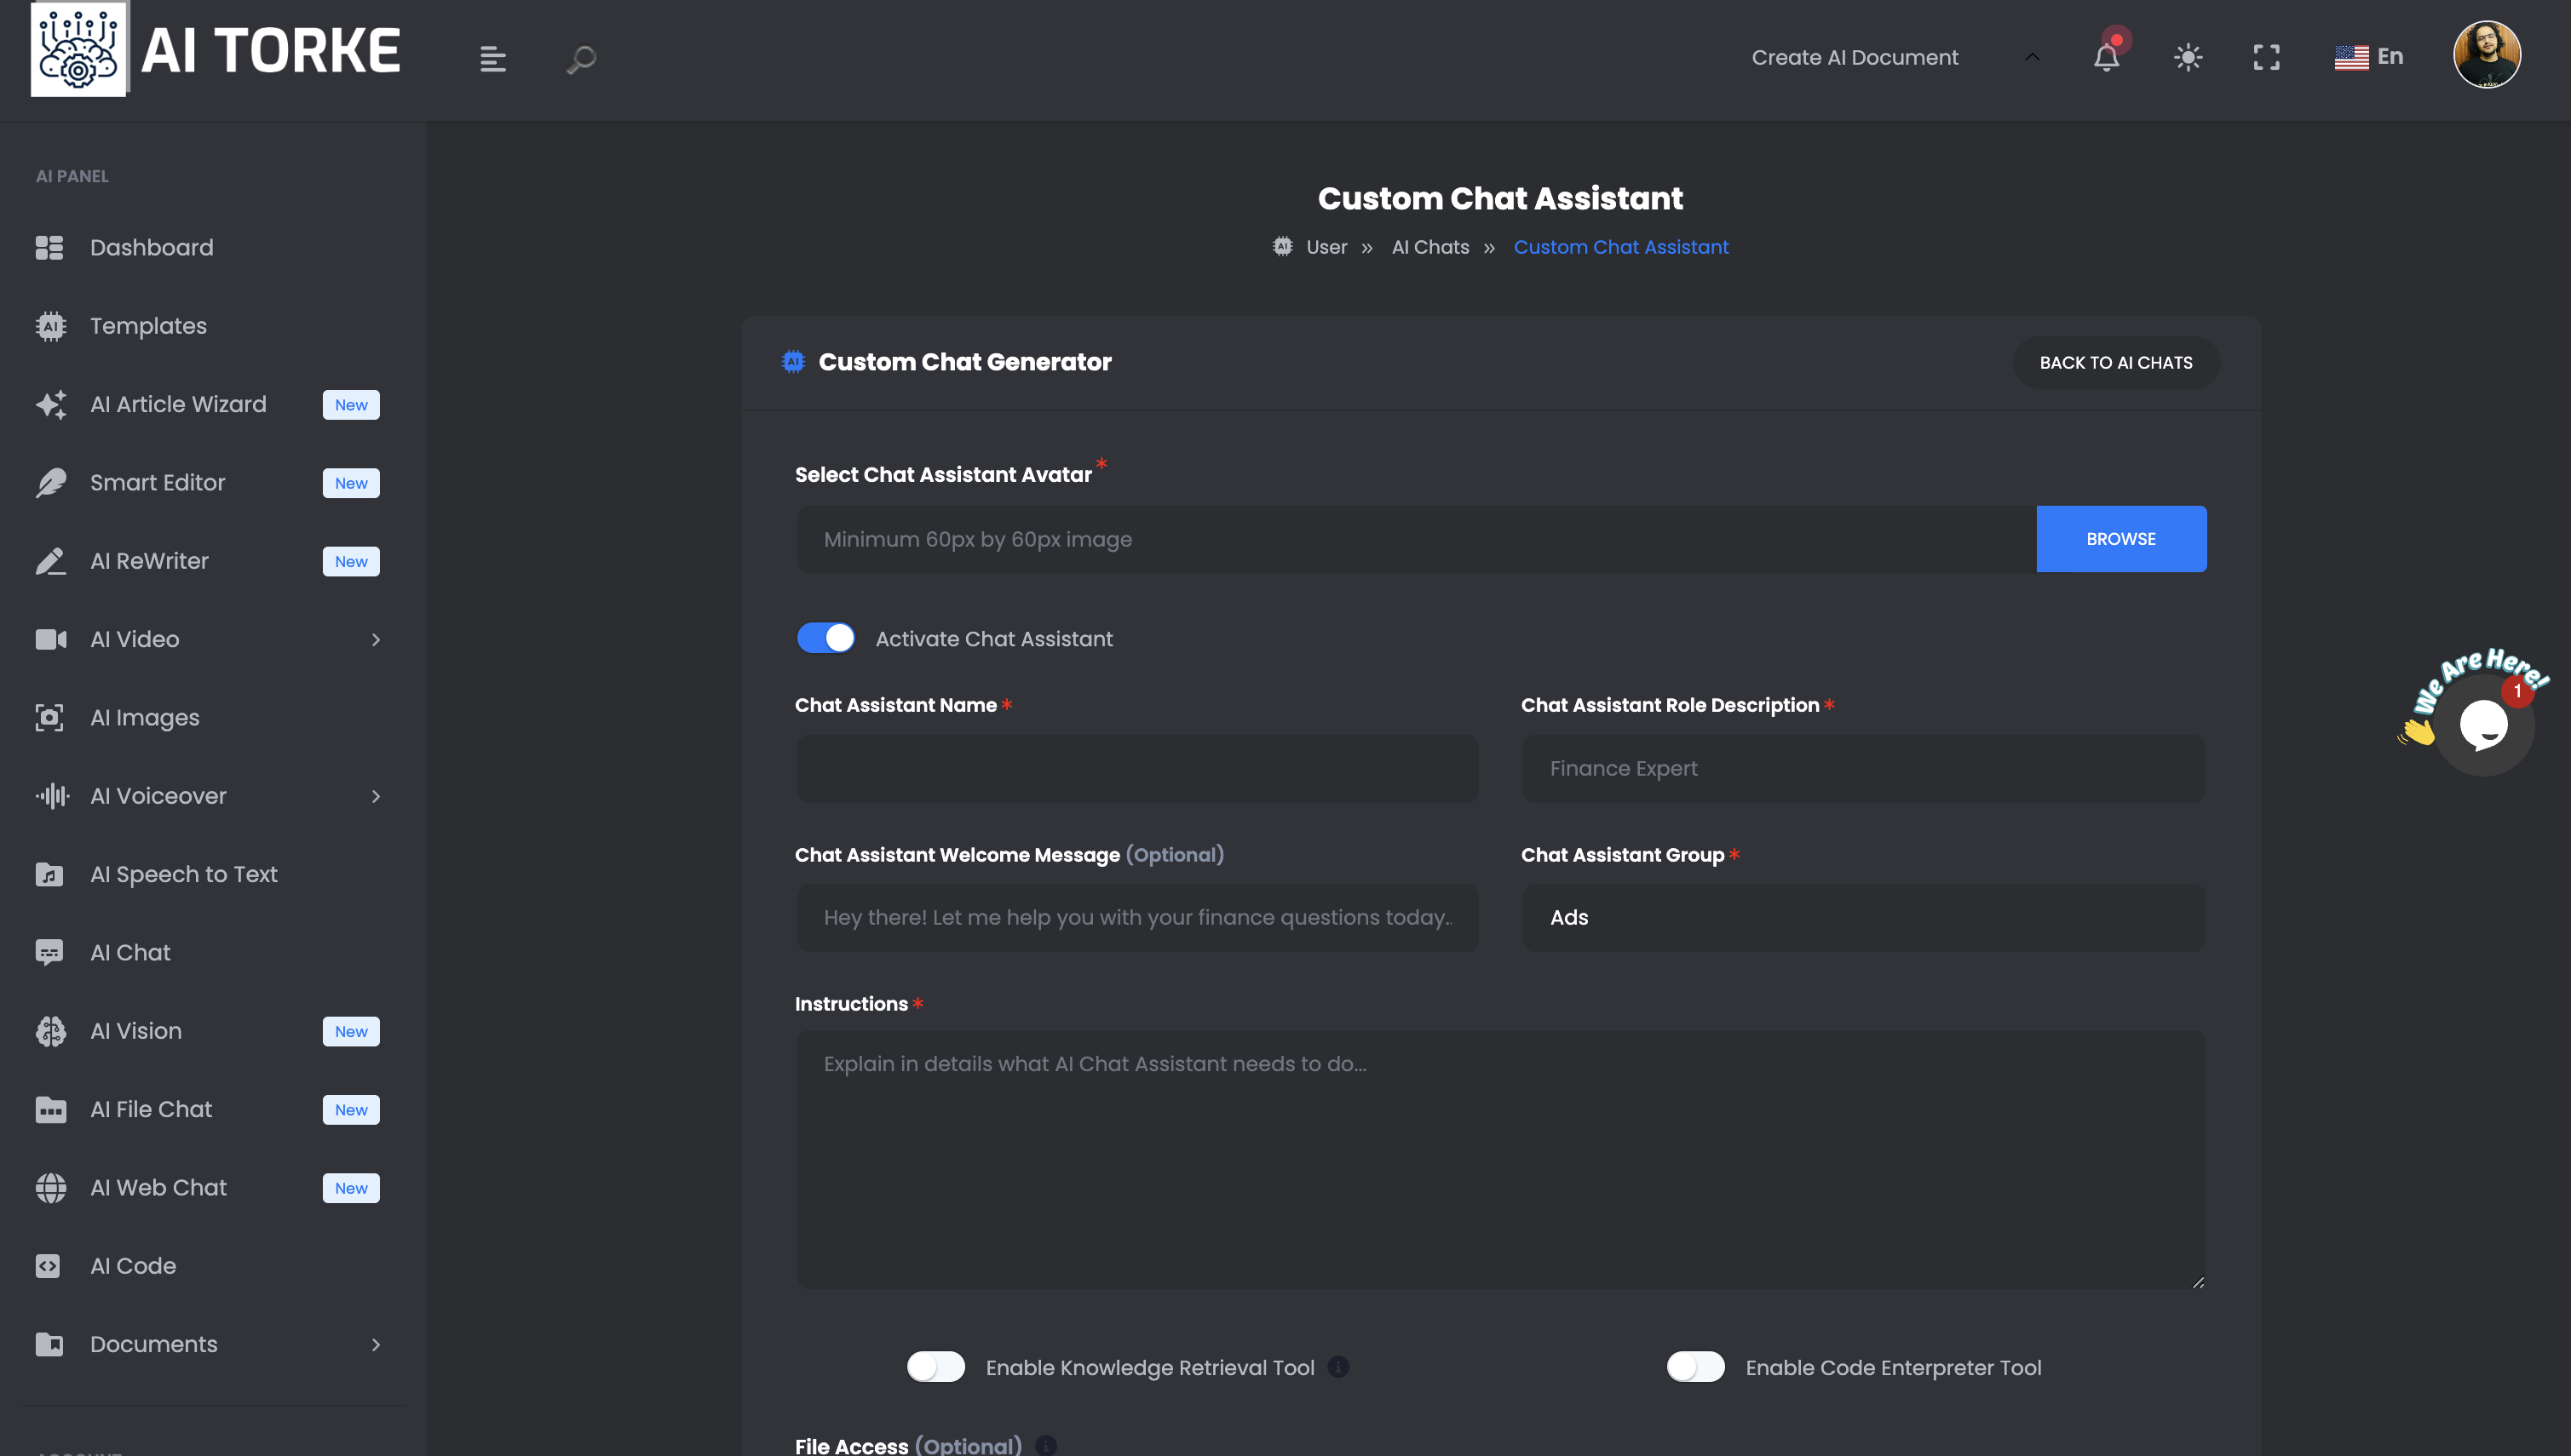
Task: Open AI Chats from the breadcrumb
Action: (x=1429, y=247)
